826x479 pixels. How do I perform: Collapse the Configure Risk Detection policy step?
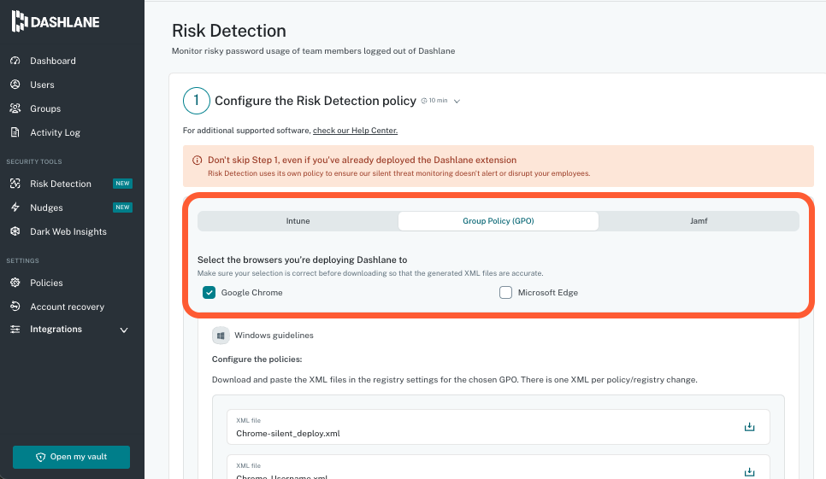457,101
